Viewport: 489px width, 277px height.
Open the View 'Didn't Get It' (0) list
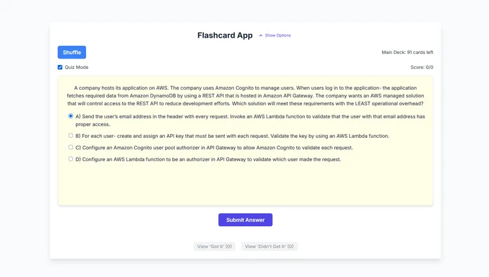pos(269,246)
